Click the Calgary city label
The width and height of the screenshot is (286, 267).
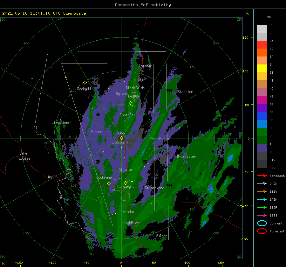point(124,187)
